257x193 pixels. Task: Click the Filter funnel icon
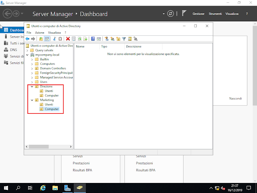(x=124, y=39)
